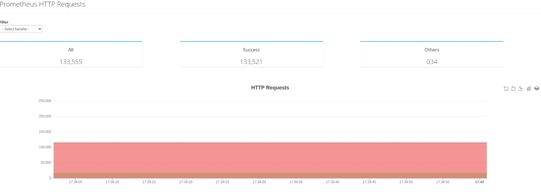Open the Select handler filter dropdown
The height and width of the screenshot is (194, 541).
pos(21,29)
